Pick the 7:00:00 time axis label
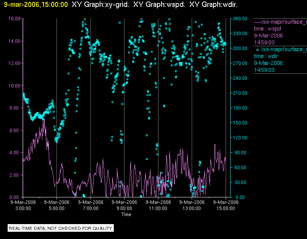Viewport: 307px width, 239px height. point(90,208)
